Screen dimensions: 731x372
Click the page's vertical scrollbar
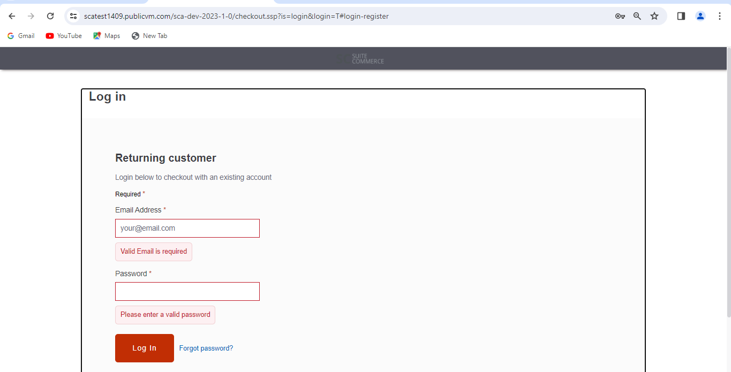728,182
